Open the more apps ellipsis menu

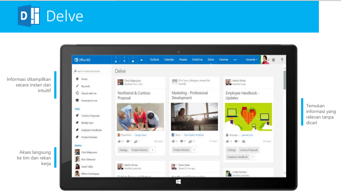tap(235, 60)
